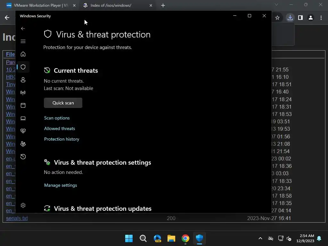Switch to the Index of /isos/windows/ browser tab
This screenshot has height=246, width=328.
click(x=117, y=5)
